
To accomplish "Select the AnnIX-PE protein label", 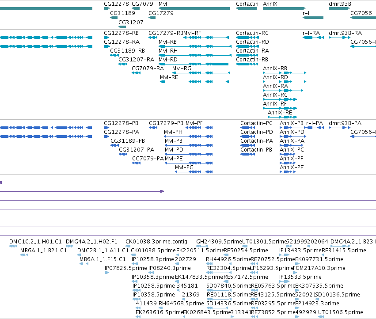I will [292, 167].
